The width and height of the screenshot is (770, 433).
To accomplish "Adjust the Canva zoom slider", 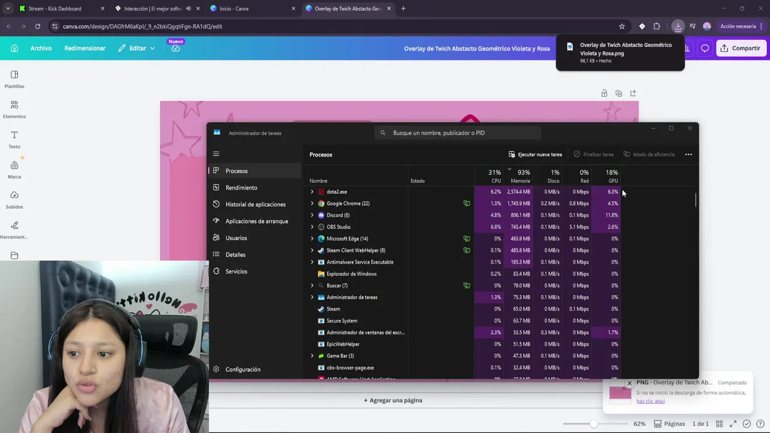I will click(594, 423).
